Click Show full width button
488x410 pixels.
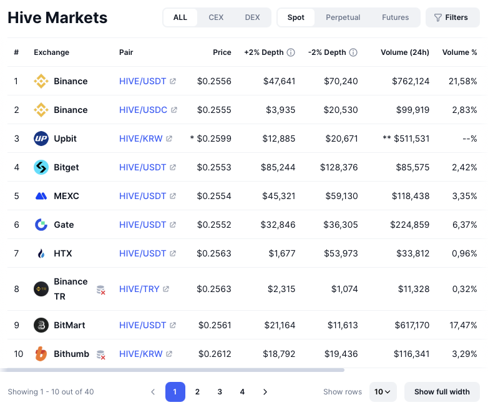442,392
